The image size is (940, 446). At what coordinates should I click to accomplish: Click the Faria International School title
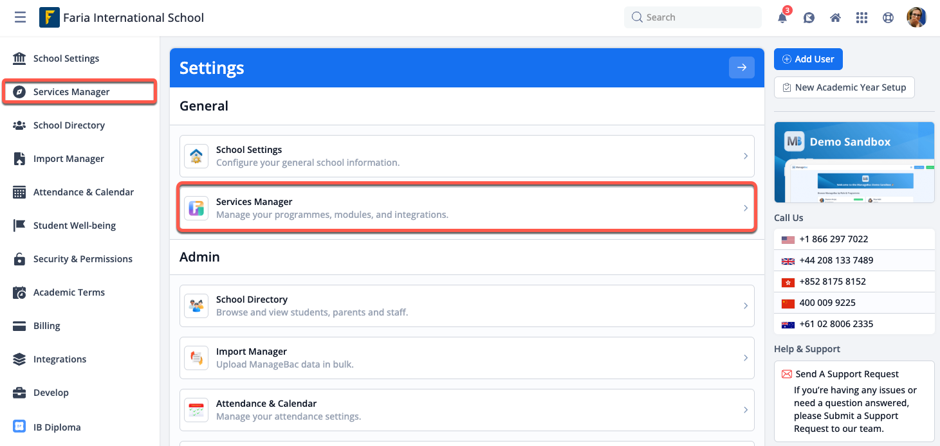tap(133, 18)
